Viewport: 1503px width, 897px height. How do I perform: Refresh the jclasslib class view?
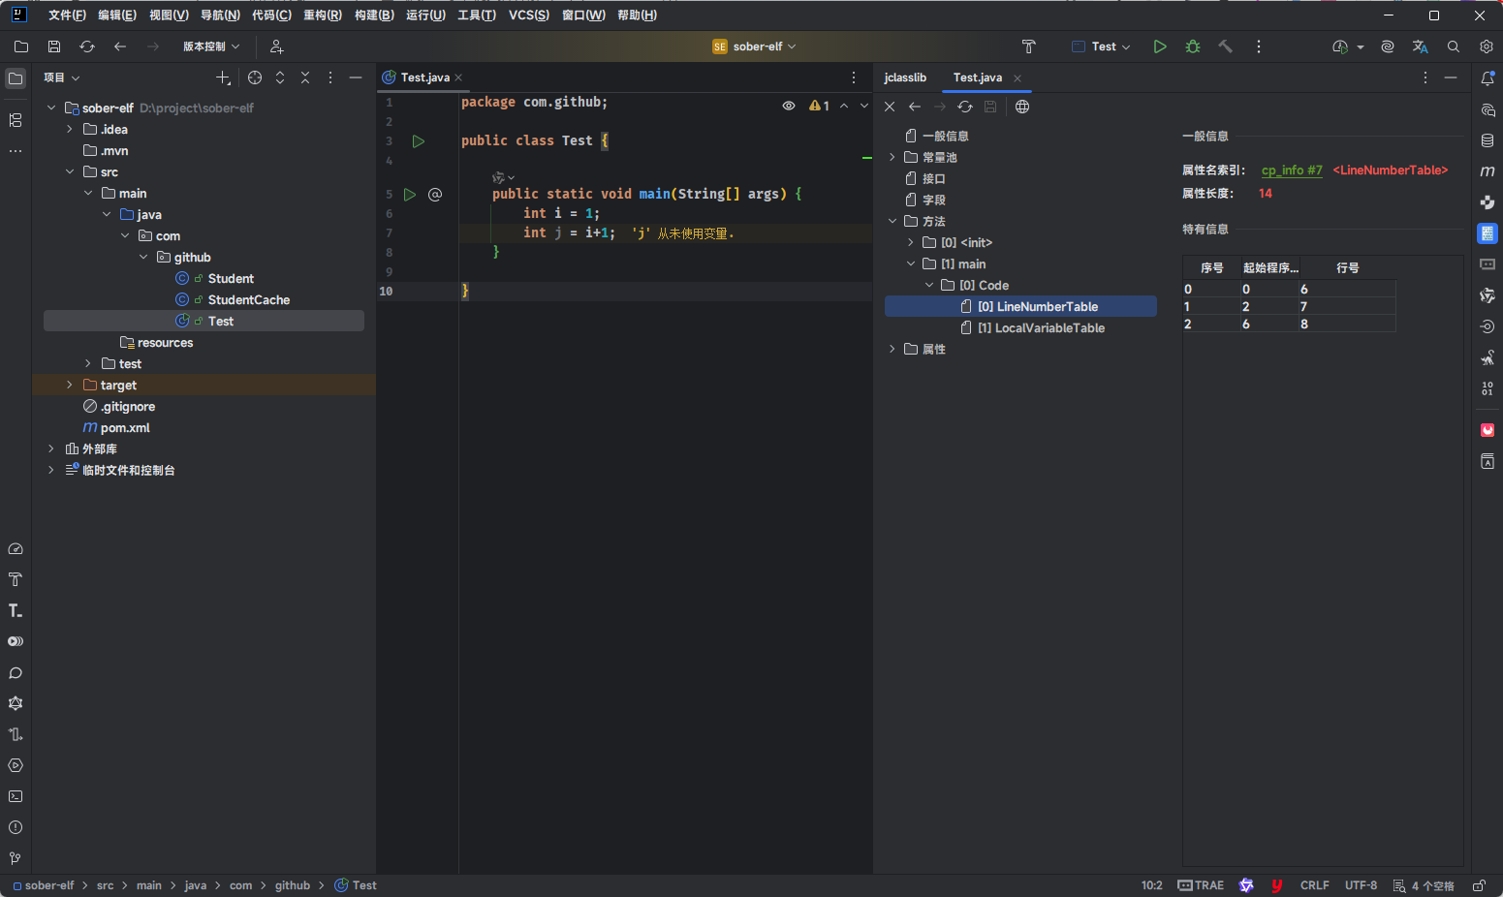point(965,107)
